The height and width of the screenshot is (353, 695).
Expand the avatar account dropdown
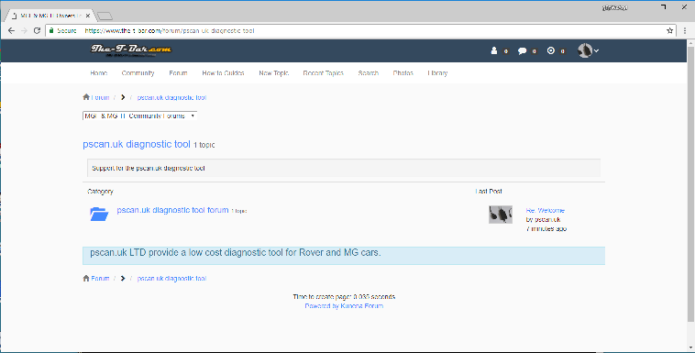coord(588,50)
